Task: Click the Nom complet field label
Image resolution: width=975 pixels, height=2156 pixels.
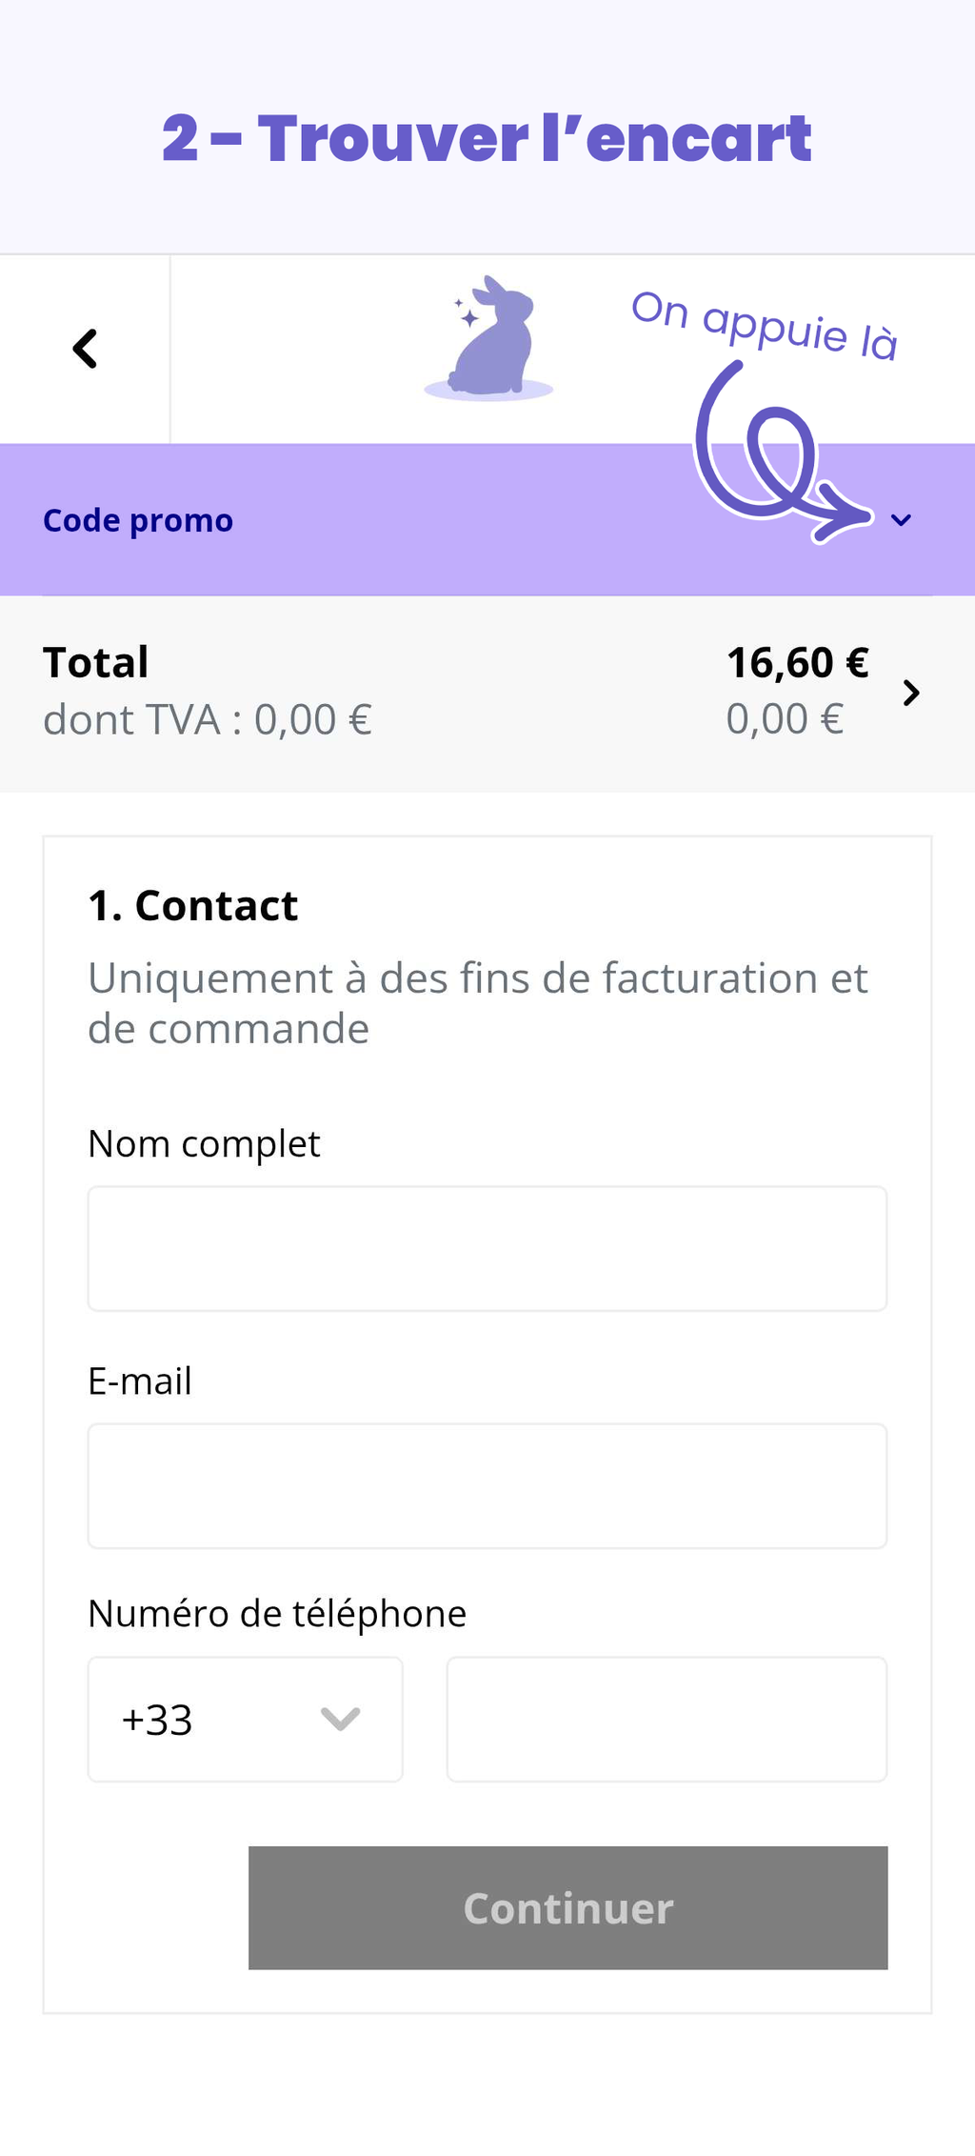Action: (204, 1143)
